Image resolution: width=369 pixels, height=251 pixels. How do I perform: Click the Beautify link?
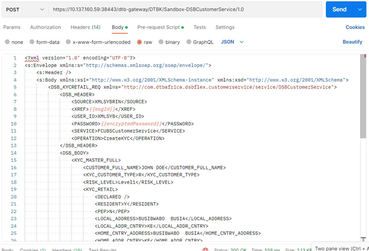click(x=352, y=42)
